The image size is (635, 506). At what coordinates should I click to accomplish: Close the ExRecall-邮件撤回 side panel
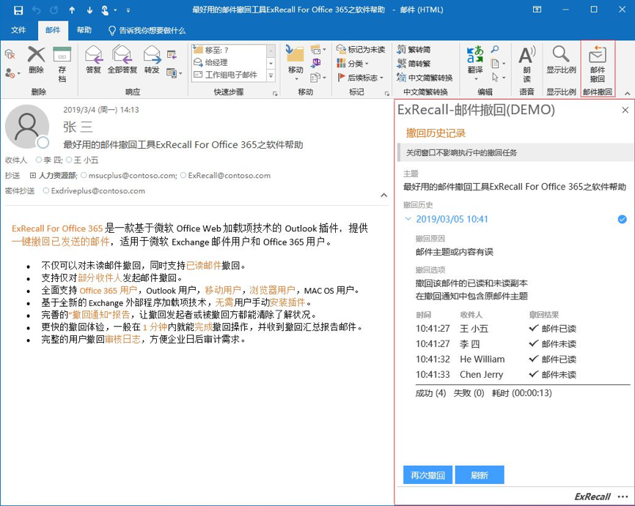coord(625,110)
